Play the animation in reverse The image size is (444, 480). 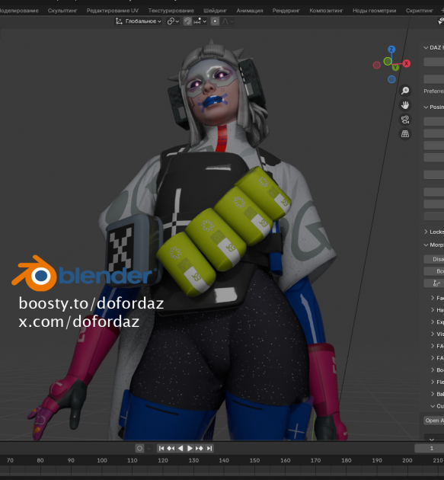pos(180,448)
